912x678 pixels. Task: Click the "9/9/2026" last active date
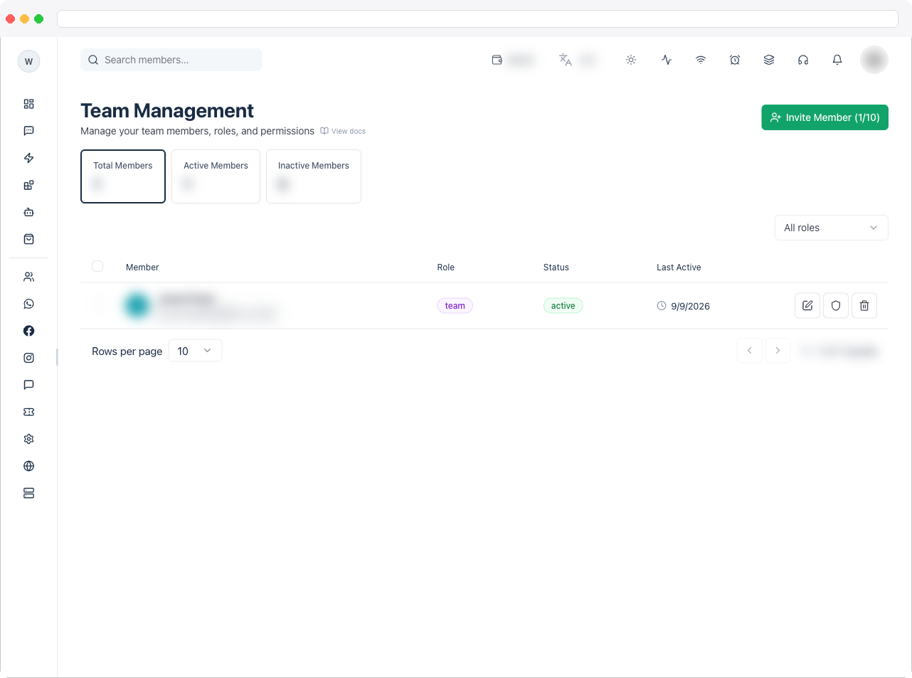pos(690,306)
